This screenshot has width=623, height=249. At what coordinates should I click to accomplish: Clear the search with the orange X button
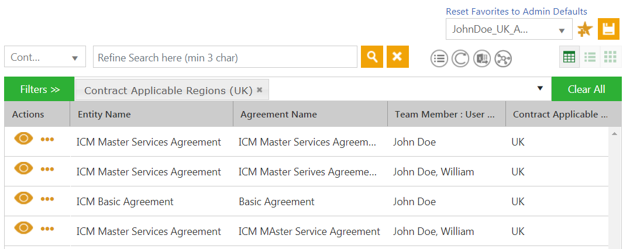397,57
